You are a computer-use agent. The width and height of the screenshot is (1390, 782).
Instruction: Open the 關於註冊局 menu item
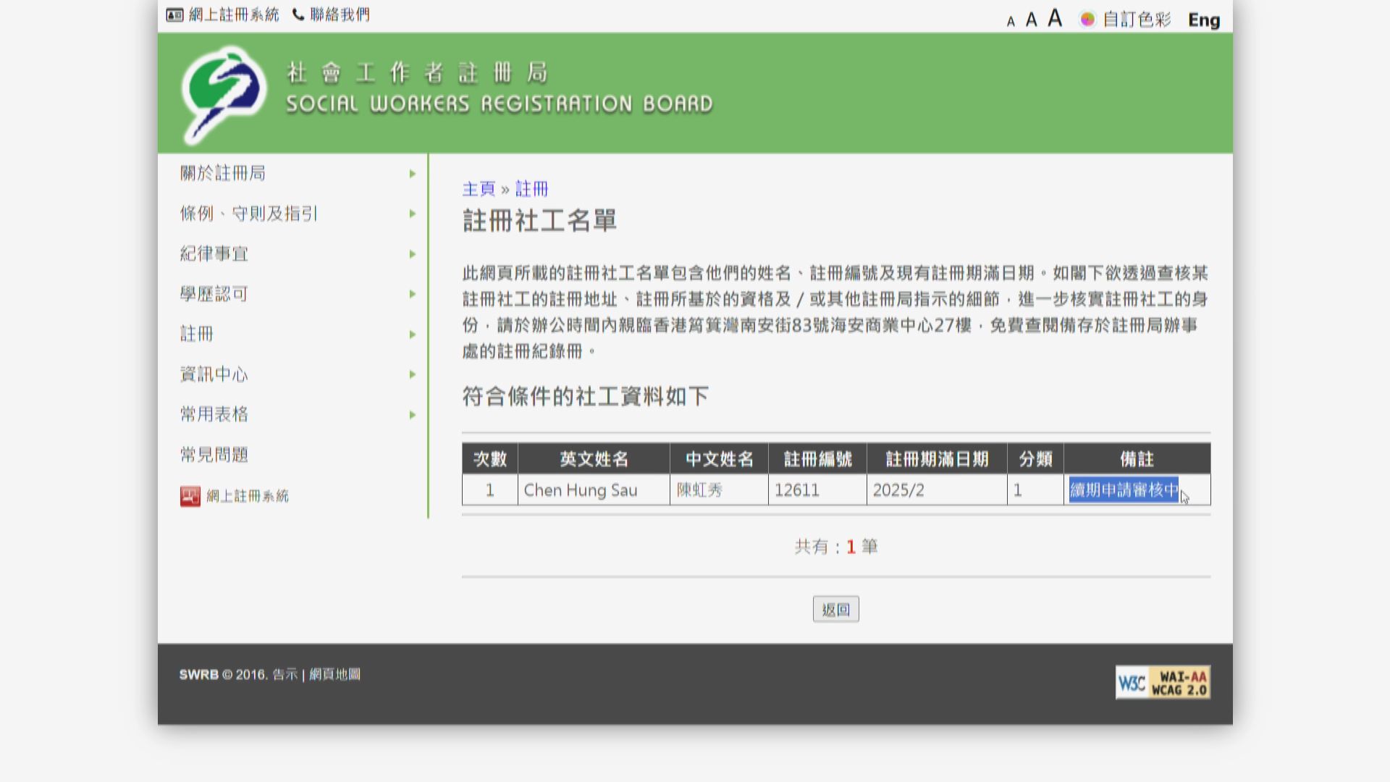[x=223, y=173]
